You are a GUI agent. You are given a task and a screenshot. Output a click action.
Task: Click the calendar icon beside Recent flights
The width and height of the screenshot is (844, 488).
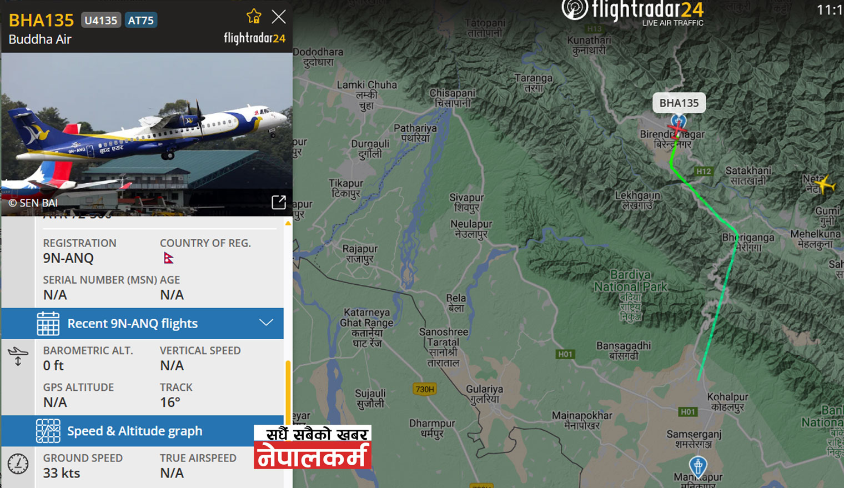(x=48, y=324)
